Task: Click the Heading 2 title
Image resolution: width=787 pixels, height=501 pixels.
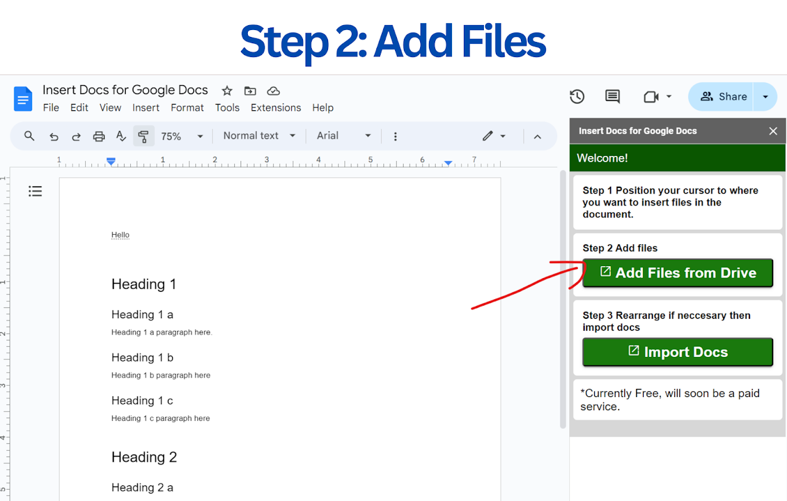Action: tap(144, 457)
